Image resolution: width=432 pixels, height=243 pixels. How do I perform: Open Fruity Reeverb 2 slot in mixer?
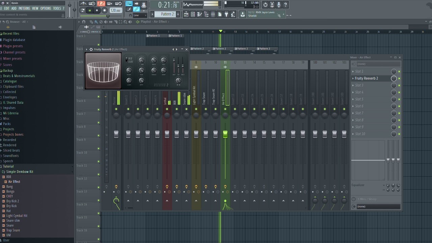point(366,78)
